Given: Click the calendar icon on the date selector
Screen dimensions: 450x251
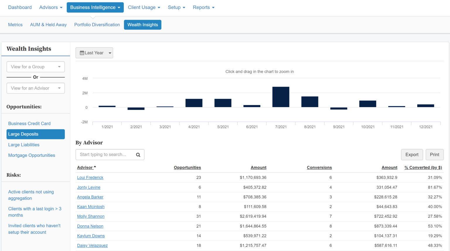Looking at the screenshot, I should coord(82,53).
